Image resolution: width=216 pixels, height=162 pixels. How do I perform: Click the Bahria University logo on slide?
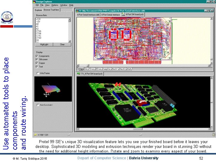click(x=7, y=17)
